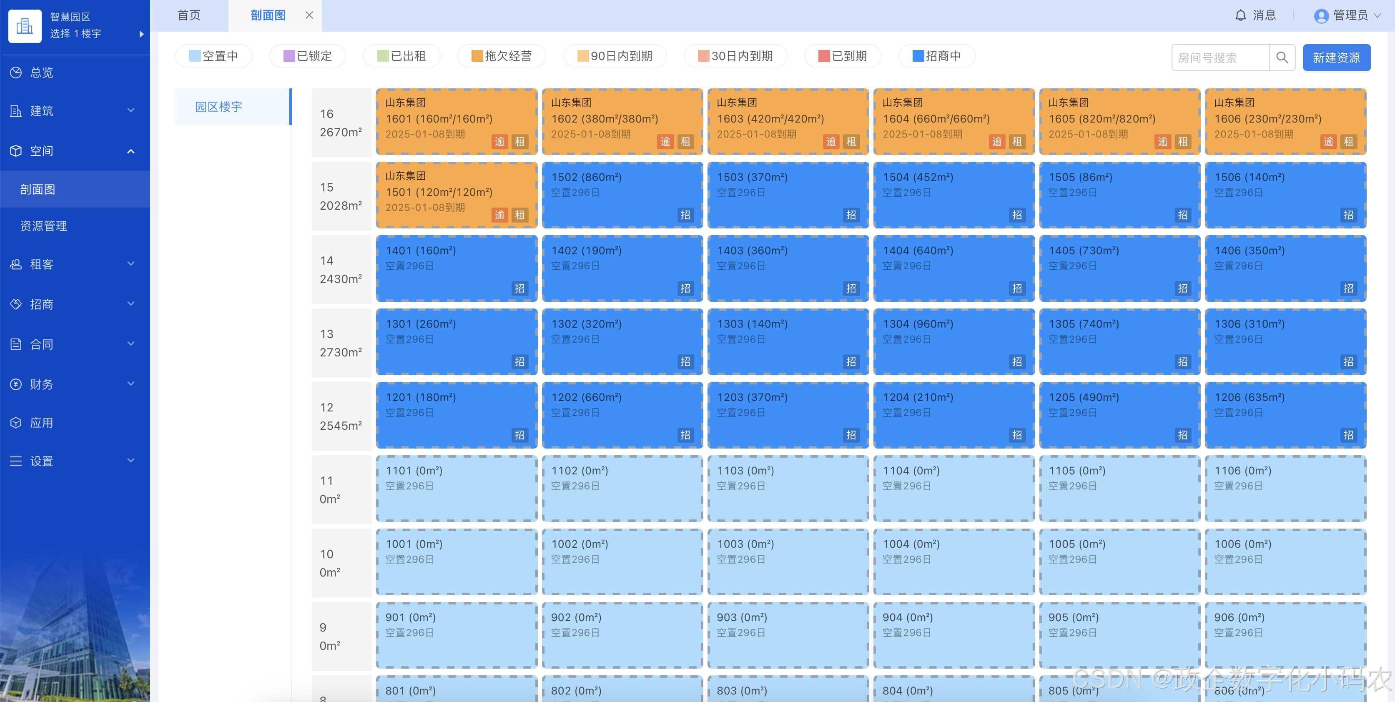Click the admin avatar icon
Viewport: 1395px width, 702px height.
(x=1321, y=16)
